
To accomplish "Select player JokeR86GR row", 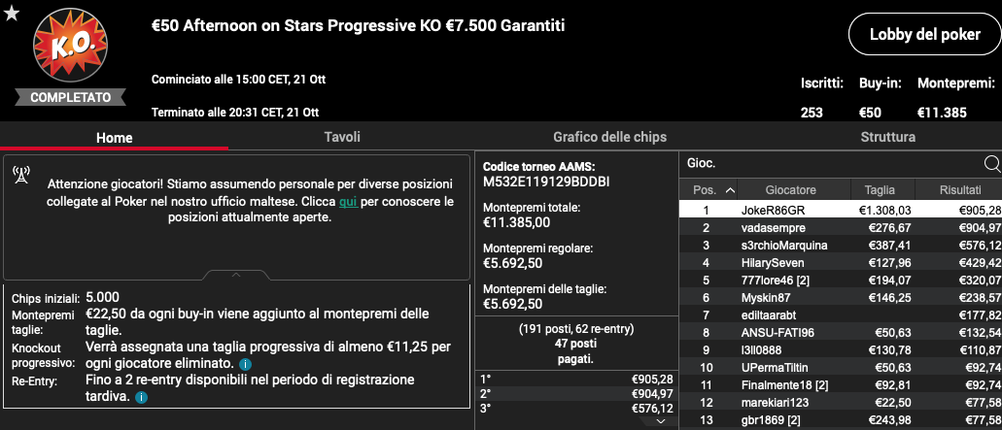I will (x=841, y=211).
